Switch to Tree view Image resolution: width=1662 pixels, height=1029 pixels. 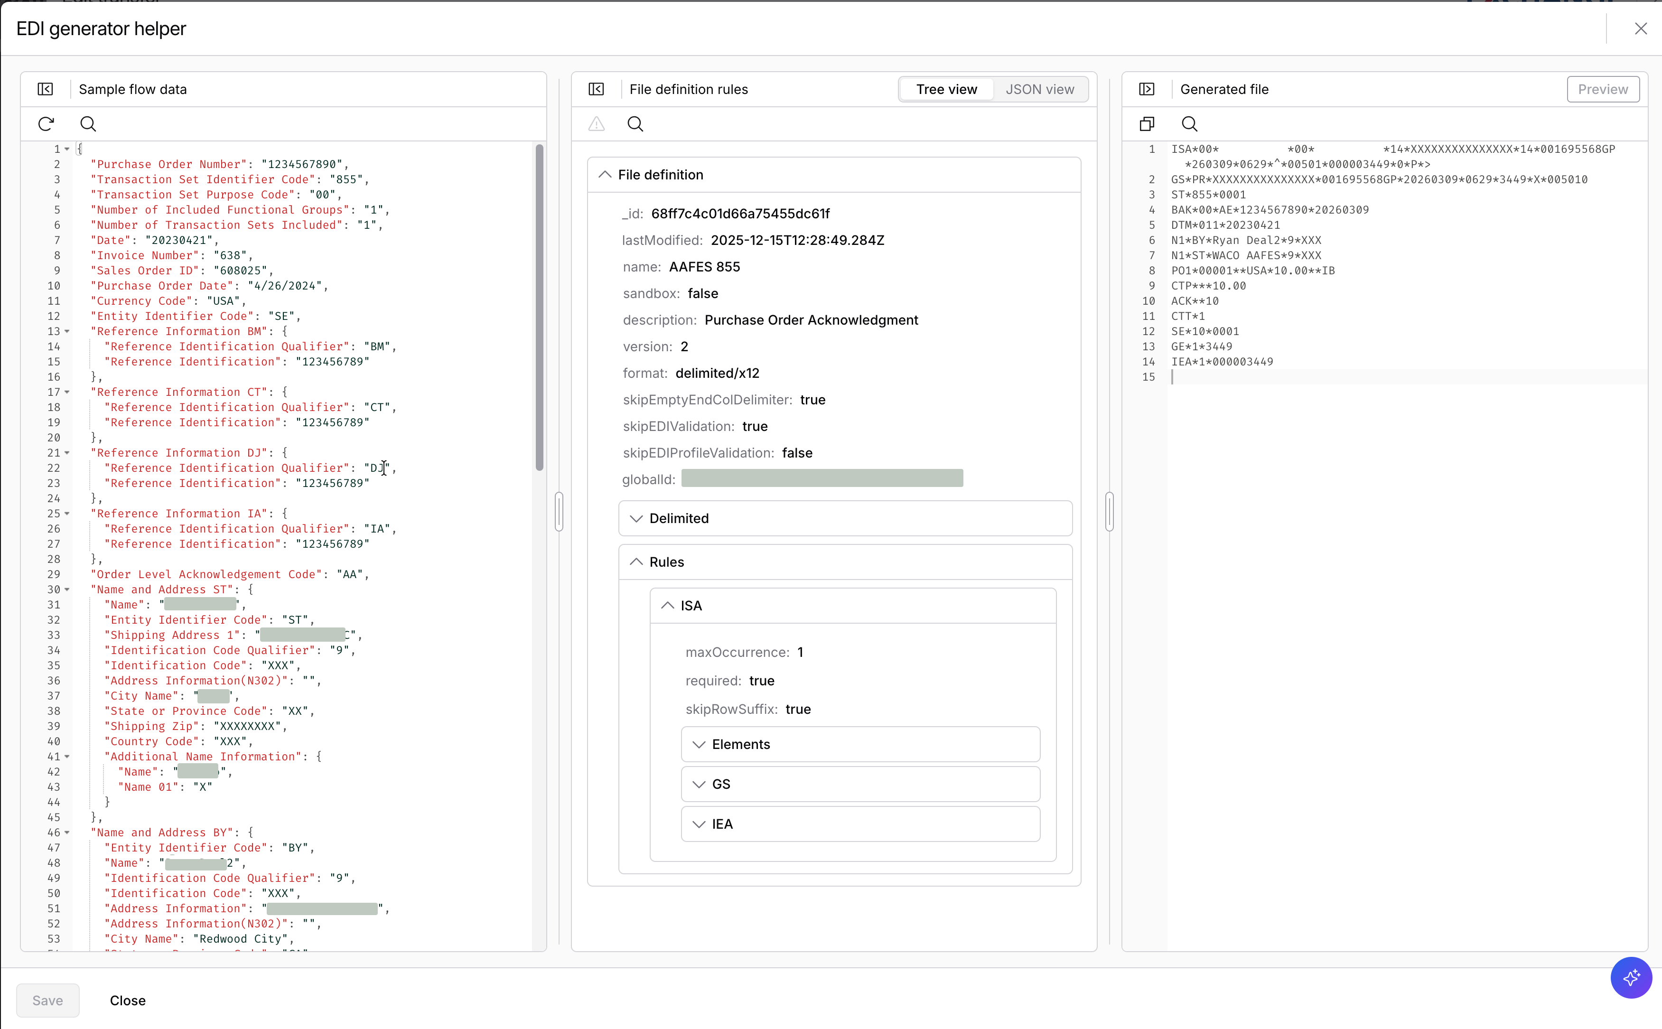pos(946,89)
